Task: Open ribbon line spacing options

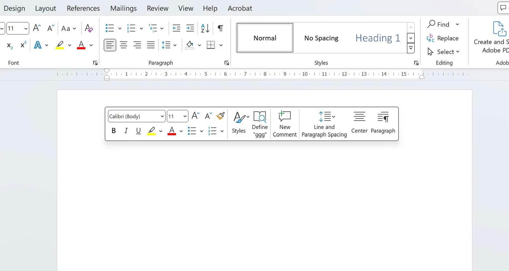Action: [x=169, y=45]
